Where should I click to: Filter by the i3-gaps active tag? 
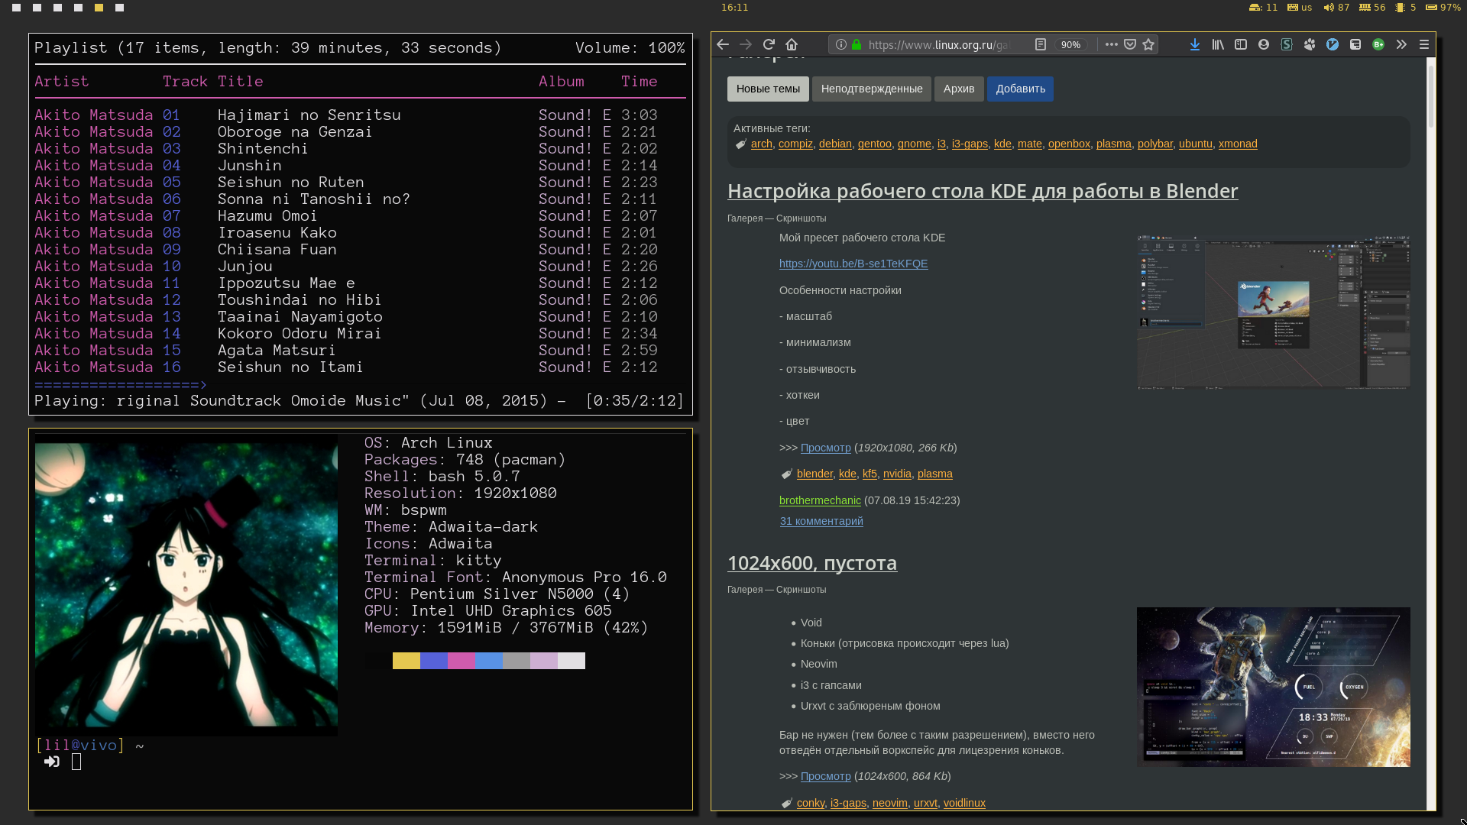click(970, 144)
